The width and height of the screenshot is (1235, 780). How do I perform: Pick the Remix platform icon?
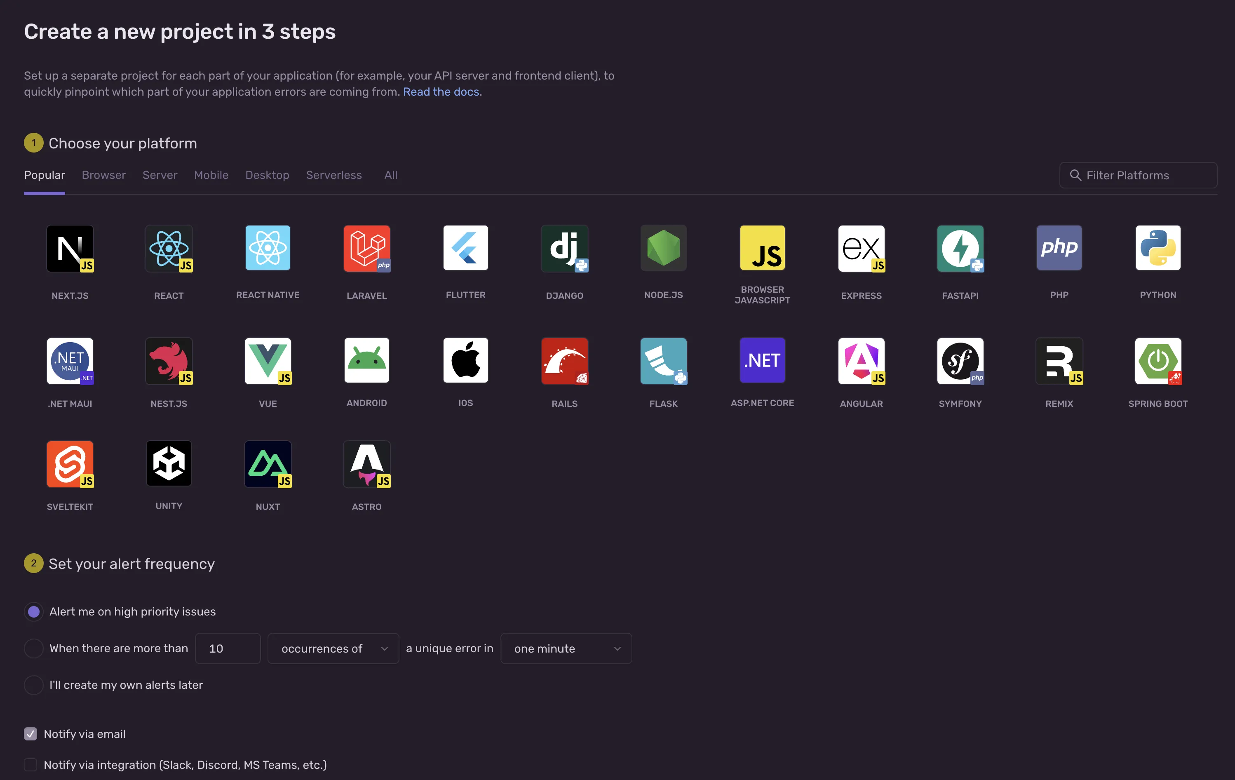point(1059,361)
